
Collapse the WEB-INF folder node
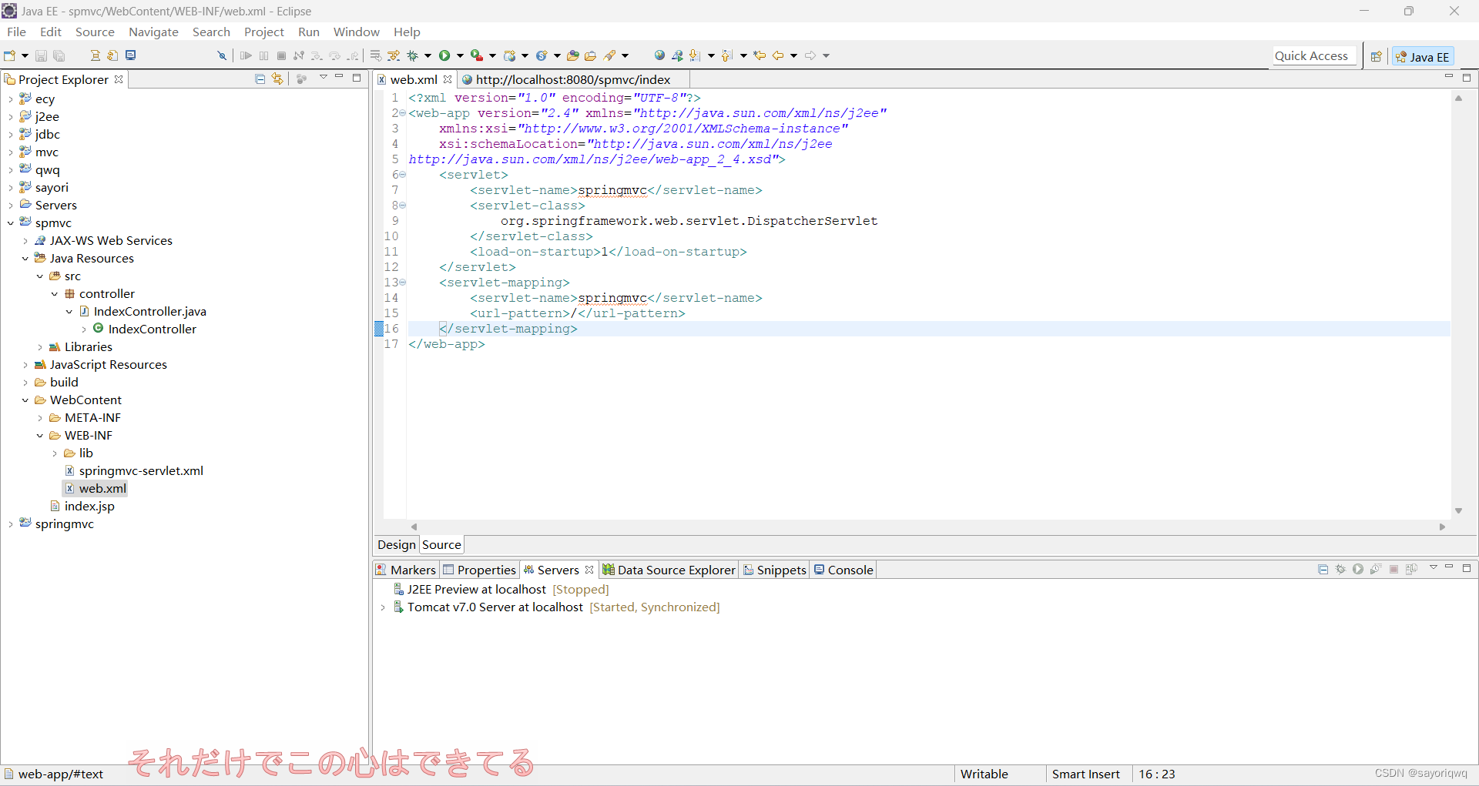click(40, 436)
